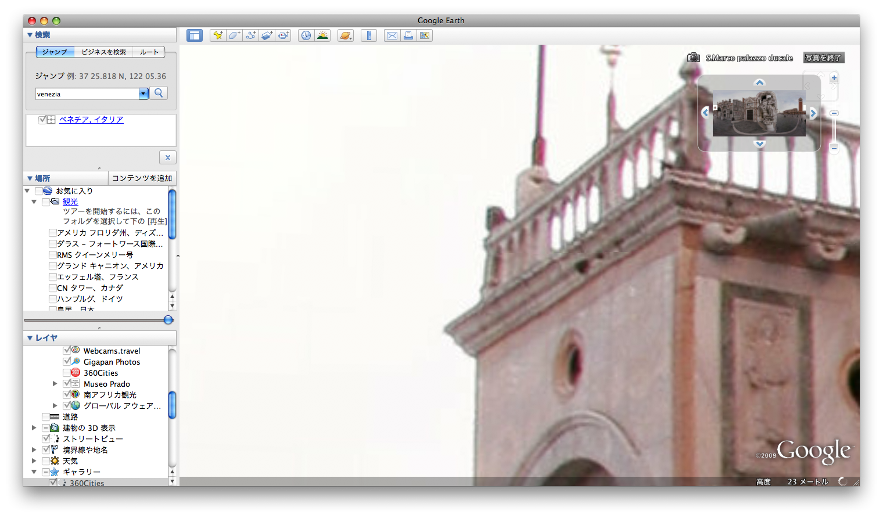
Task: Click the camera icon beside photo title
Action: (694, 57)
